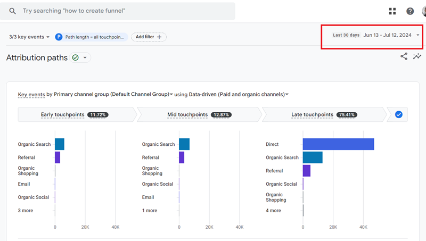426x241 pixels.
Task: Click the '4 more' label under Late touchpoints
Action: tap(273, 211)
